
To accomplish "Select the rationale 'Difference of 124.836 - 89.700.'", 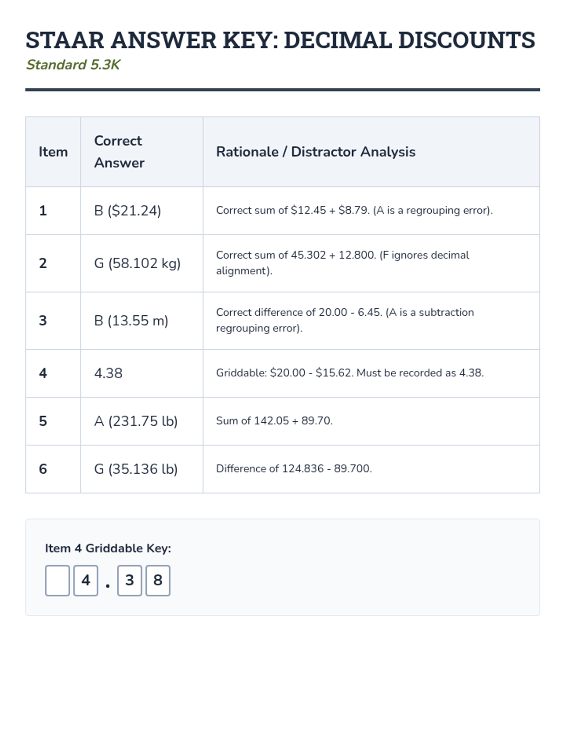I will coord(294,469).
